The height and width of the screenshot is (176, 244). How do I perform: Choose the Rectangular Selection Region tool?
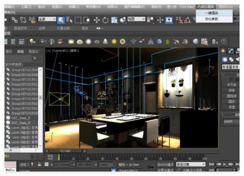click(x=78, y=20)
